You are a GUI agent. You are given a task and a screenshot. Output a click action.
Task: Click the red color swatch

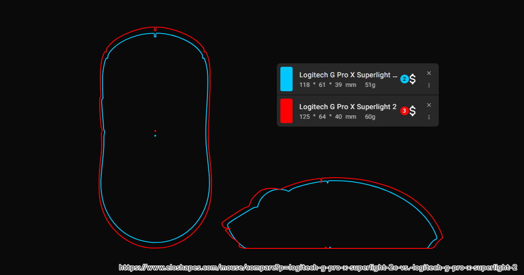pos(286,111)
